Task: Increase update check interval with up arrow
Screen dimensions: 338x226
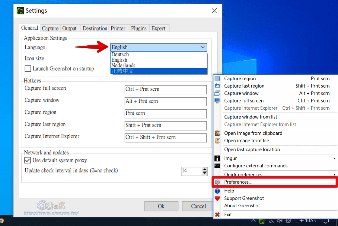Action: click(205, 169)
